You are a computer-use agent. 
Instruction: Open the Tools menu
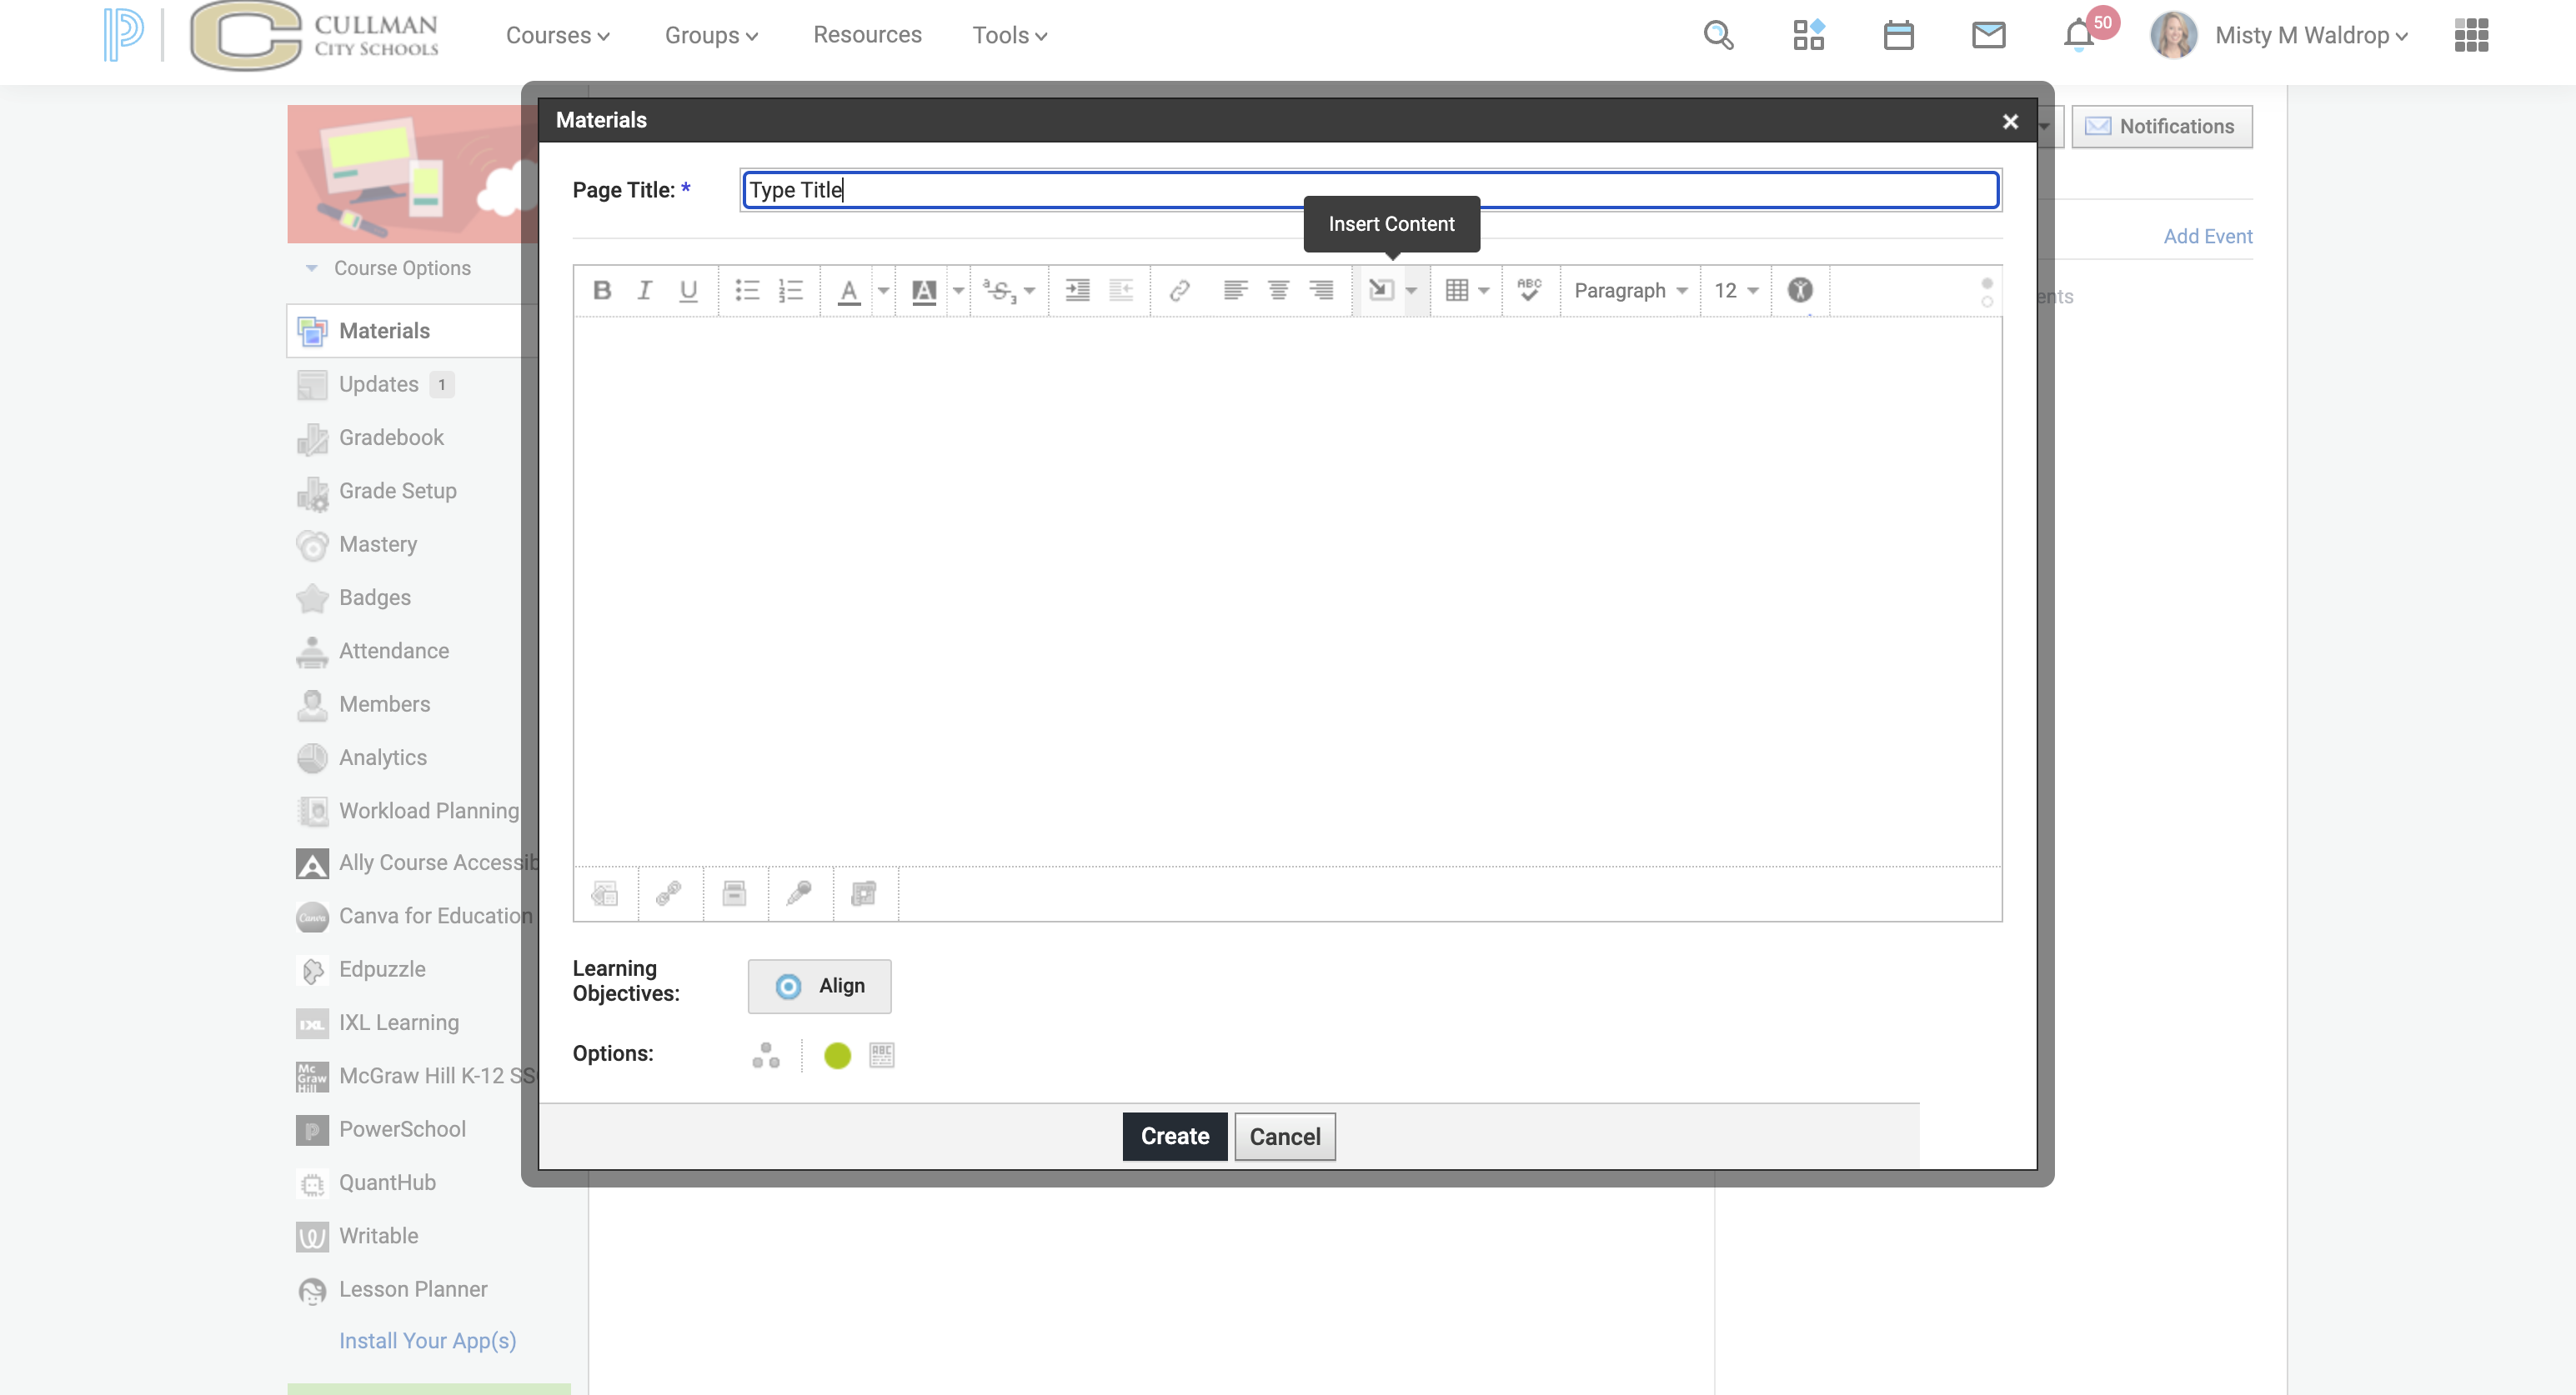1010,35
